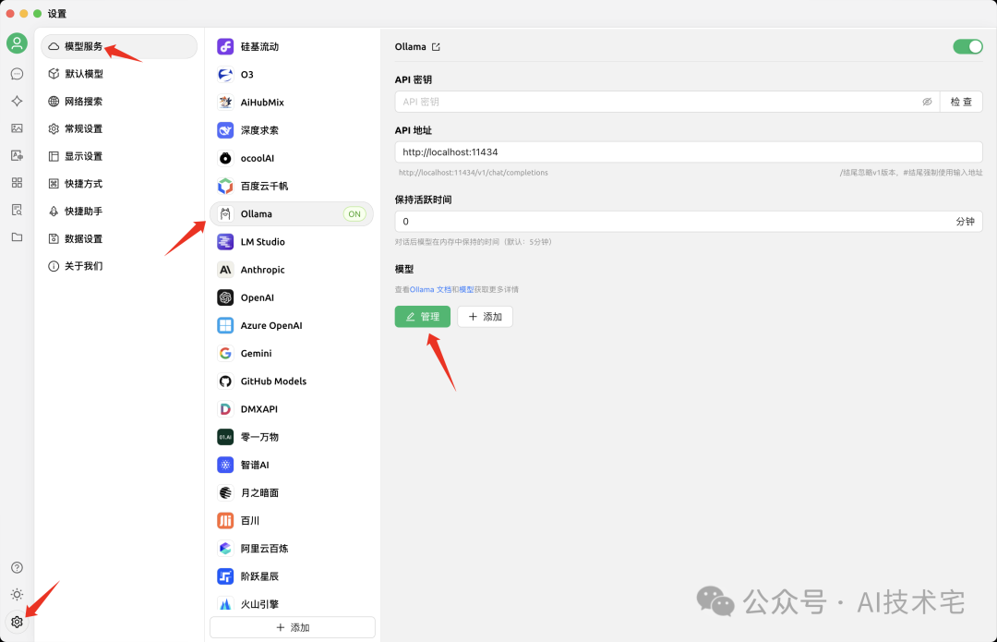Click the 添加 model button beside 管理
Viewport: 997px width, 642px height.
tap(486, 316)
